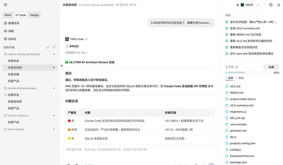Image resolution: width=283 pixels, height=165 pixels.
Task: Switch to the Code mode tab
Action: point(21,15)
